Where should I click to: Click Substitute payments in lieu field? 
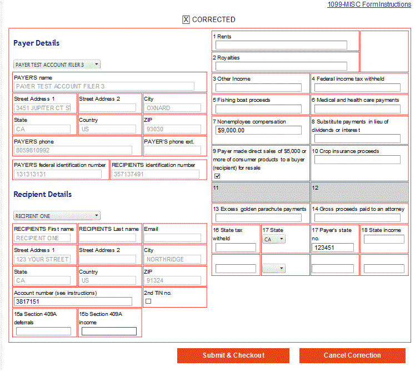tap(357, 138)
